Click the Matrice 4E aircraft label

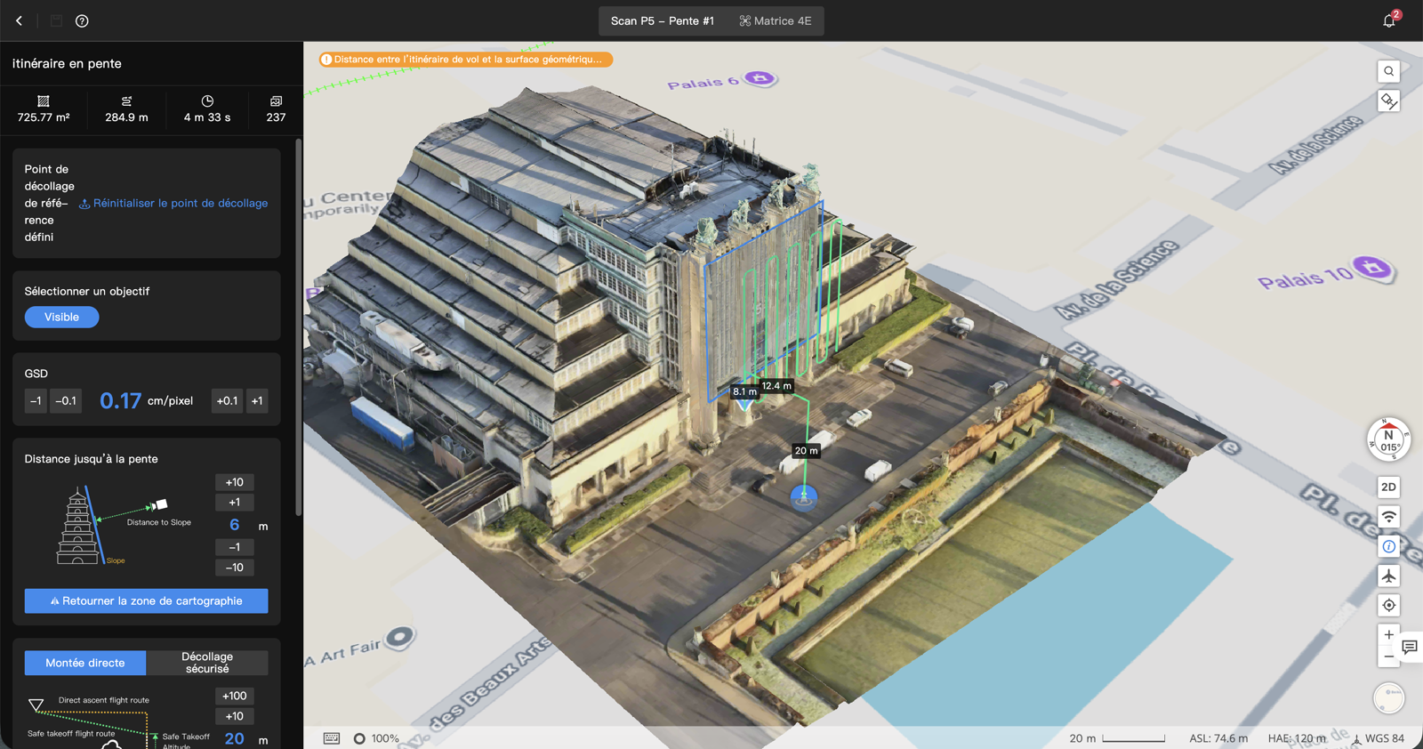(776, 20)
